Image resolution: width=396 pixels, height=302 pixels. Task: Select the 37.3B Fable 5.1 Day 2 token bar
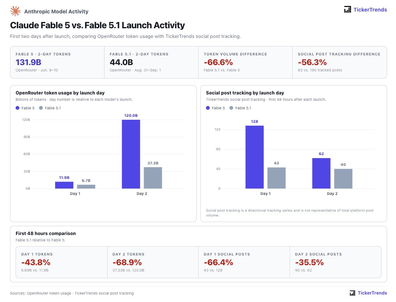153,178
